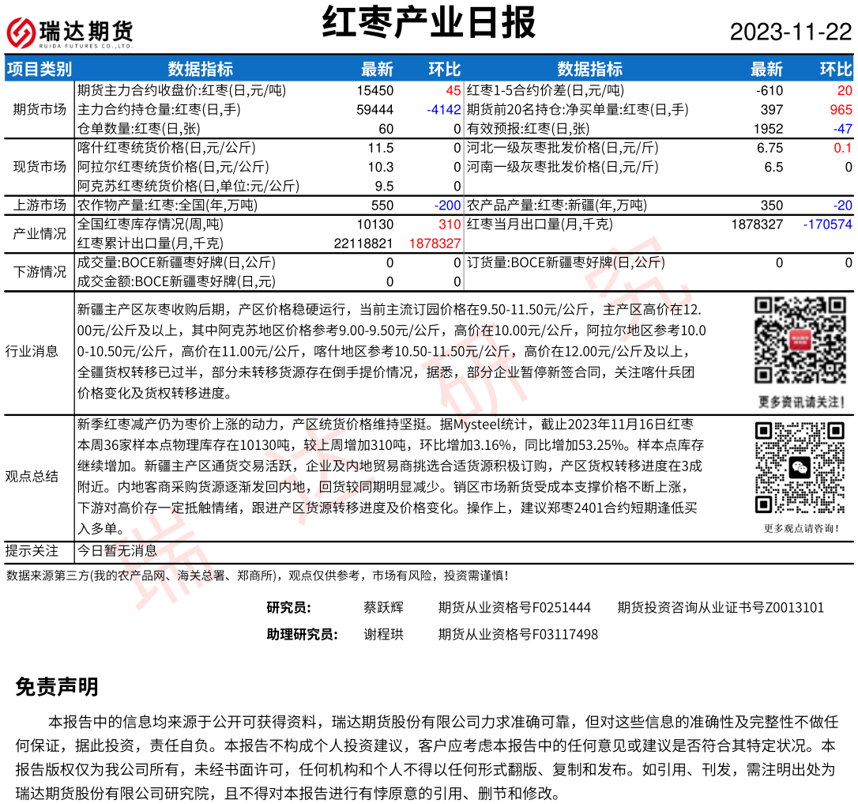Screen dimensions: 858x804
Task: Select researcher name 蔡跃辉
Action: (383, 607)
